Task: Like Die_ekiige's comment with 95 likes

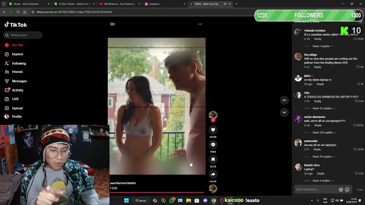Action: 358,67
